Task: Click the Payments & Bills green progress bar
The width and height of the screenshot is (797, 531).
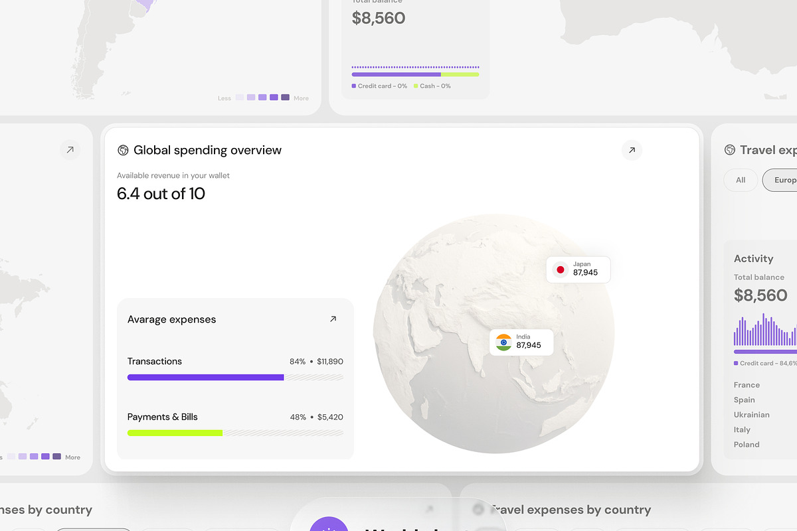Action: pyautogui.click(x=175, y=433)
